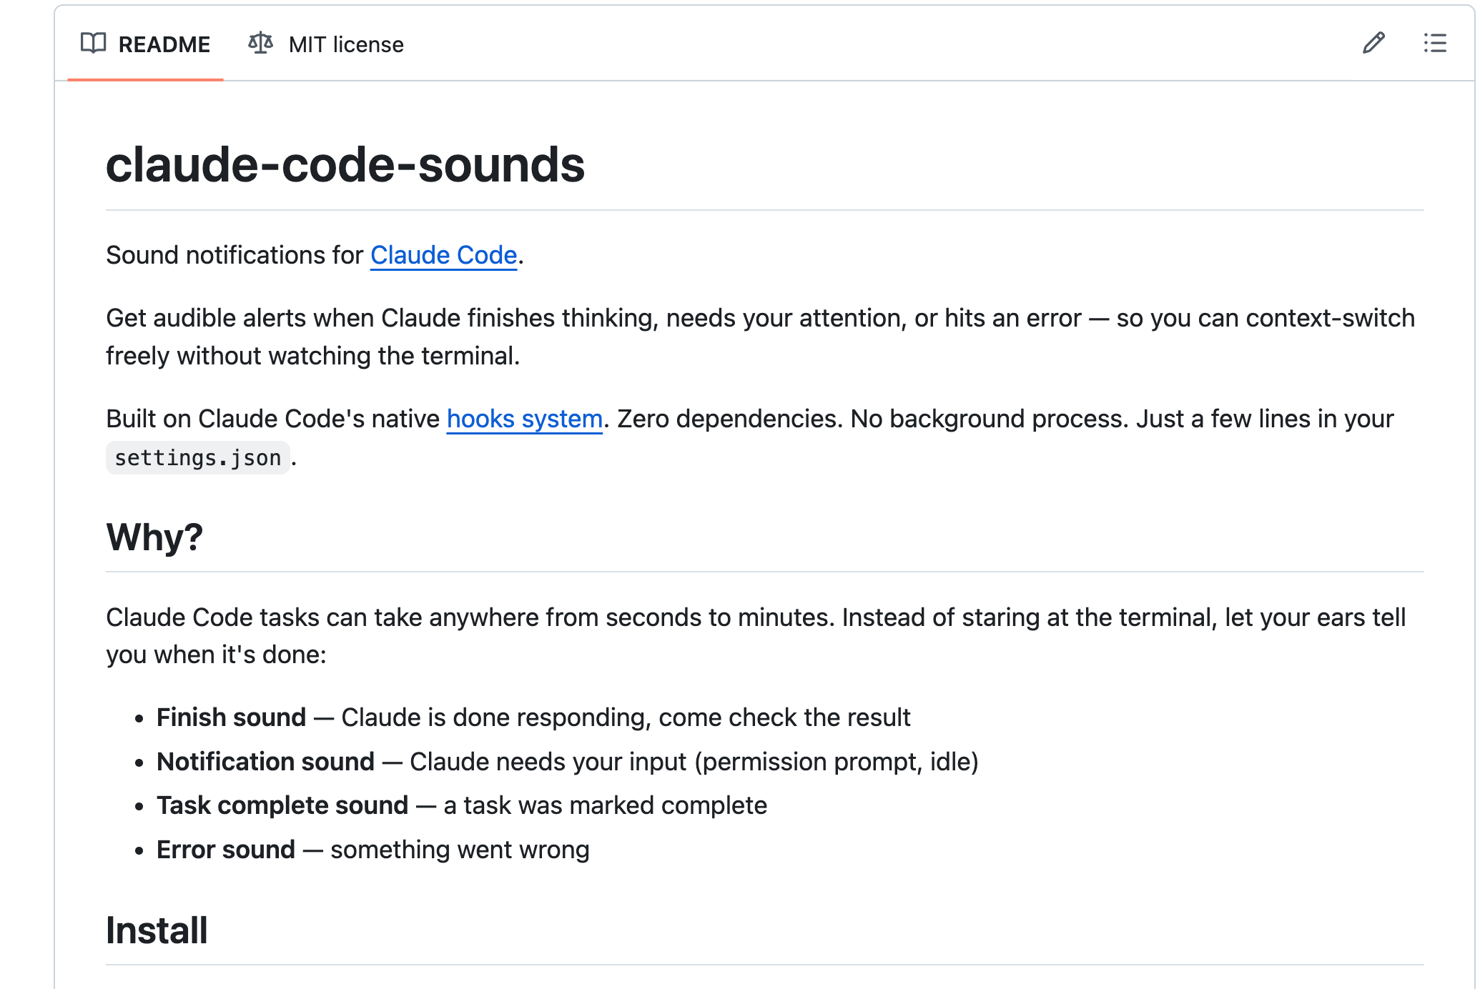The image size is (1480, 989).
Task: Click the bold Finish sound label
Action: coord(231,717)
